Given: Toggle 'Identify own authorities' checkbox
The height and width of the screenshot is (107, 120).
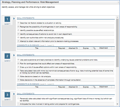Looking at the screenshot, I should click(x=18, y=37).
